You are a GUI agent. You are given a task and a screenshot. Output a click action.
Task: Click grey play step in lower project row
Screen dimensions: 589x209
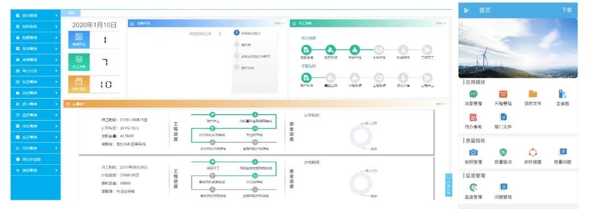click(427, 78)
